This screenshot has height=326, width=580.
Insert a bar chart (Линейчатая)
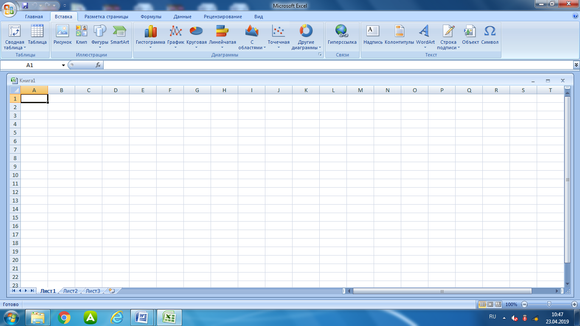pyautogui.click(x=222, y=37)
